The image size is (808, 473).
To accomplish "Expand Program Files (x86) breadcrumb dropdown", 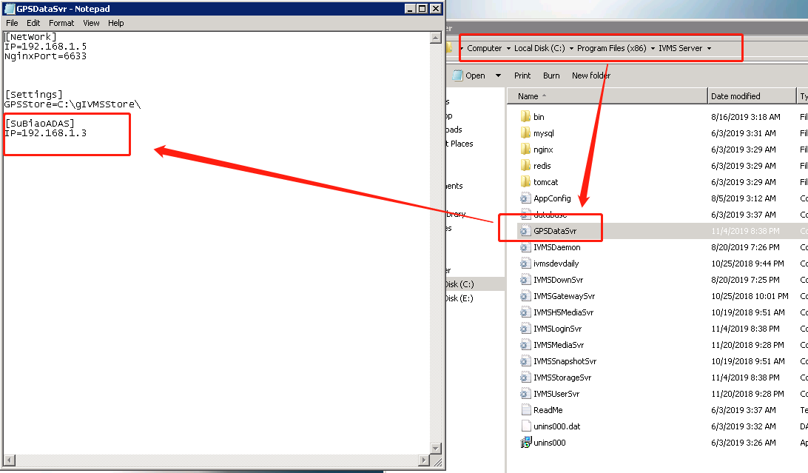I will pyautogui.click(x=653, y=48).
